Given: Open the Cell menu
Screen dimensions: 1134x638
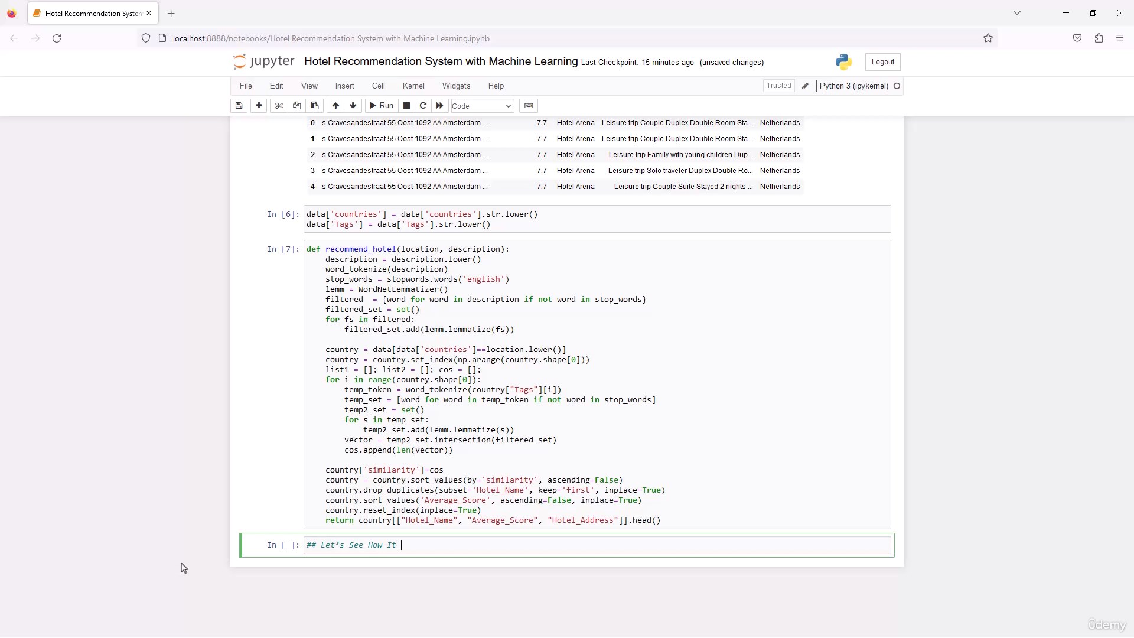Looking at the screenshot, I should point(378,86).
